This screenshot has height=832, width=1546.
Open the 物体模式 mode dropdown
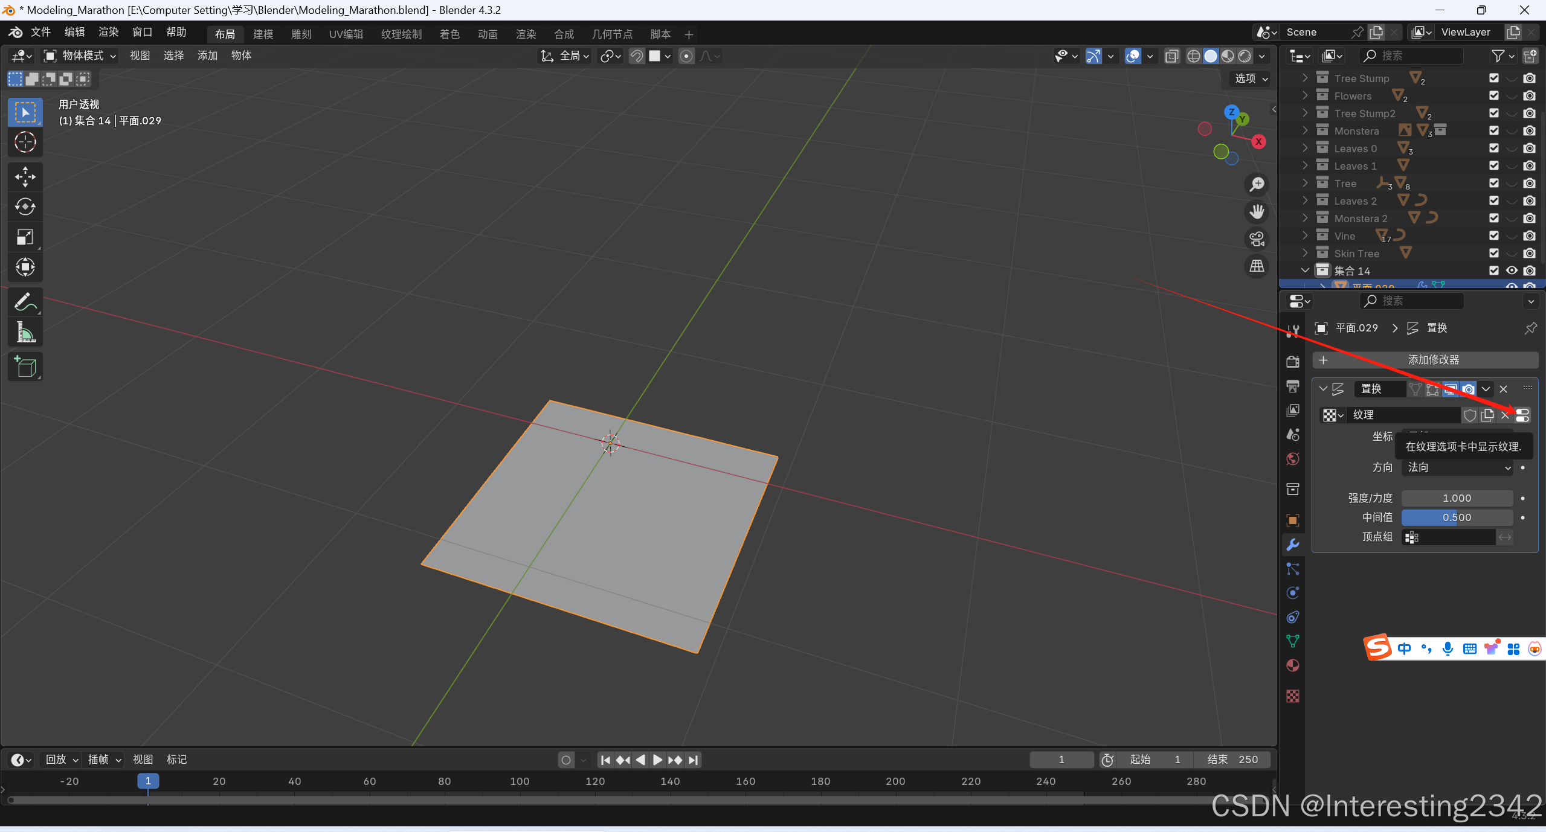pos(81,56)
